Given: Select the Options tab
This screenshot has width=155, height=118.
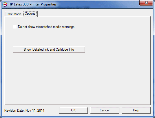Looking at the screenshot, I should click(30, 14).
